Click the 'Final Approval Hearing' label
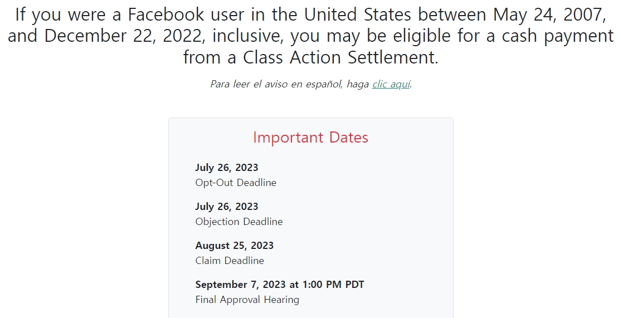The width and height of the screenshot is (623, 318). pyautogui.click(x=247, y=300)
